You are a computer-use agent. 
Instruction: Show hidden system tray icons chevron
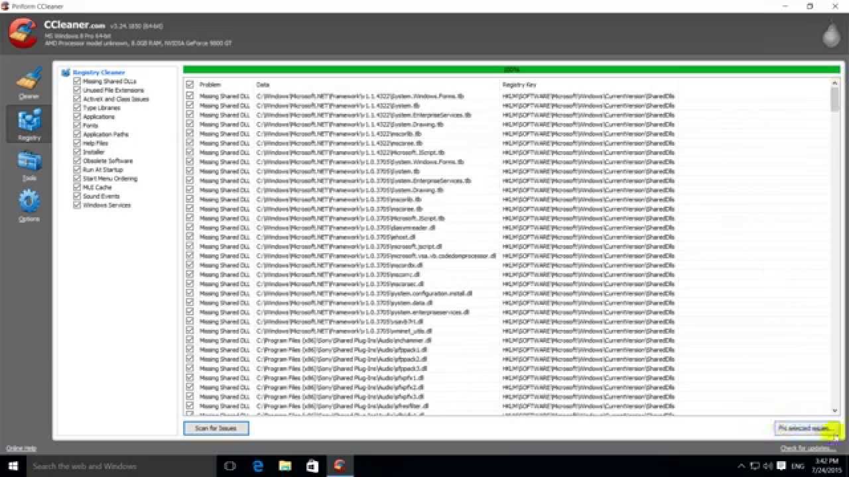742,466
